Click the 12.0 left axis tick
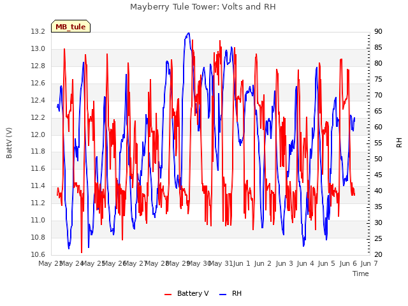 (38, 135)
